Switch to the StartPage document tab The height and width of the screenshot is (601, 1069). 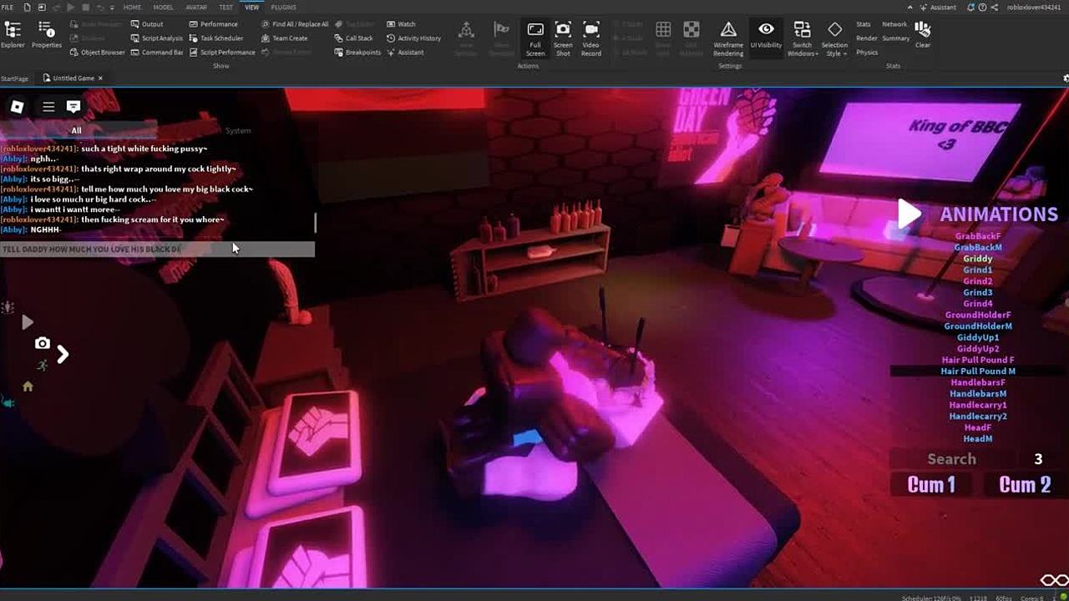[x=15, y=78]
